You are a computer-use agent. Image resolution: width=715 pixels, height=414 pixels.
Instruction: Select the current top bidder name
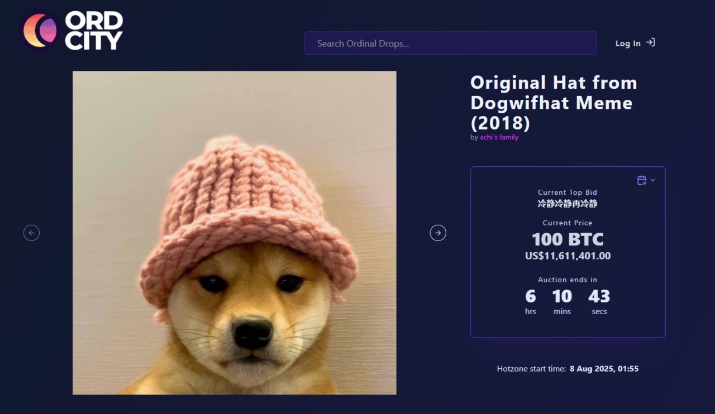tap(568, 204)
